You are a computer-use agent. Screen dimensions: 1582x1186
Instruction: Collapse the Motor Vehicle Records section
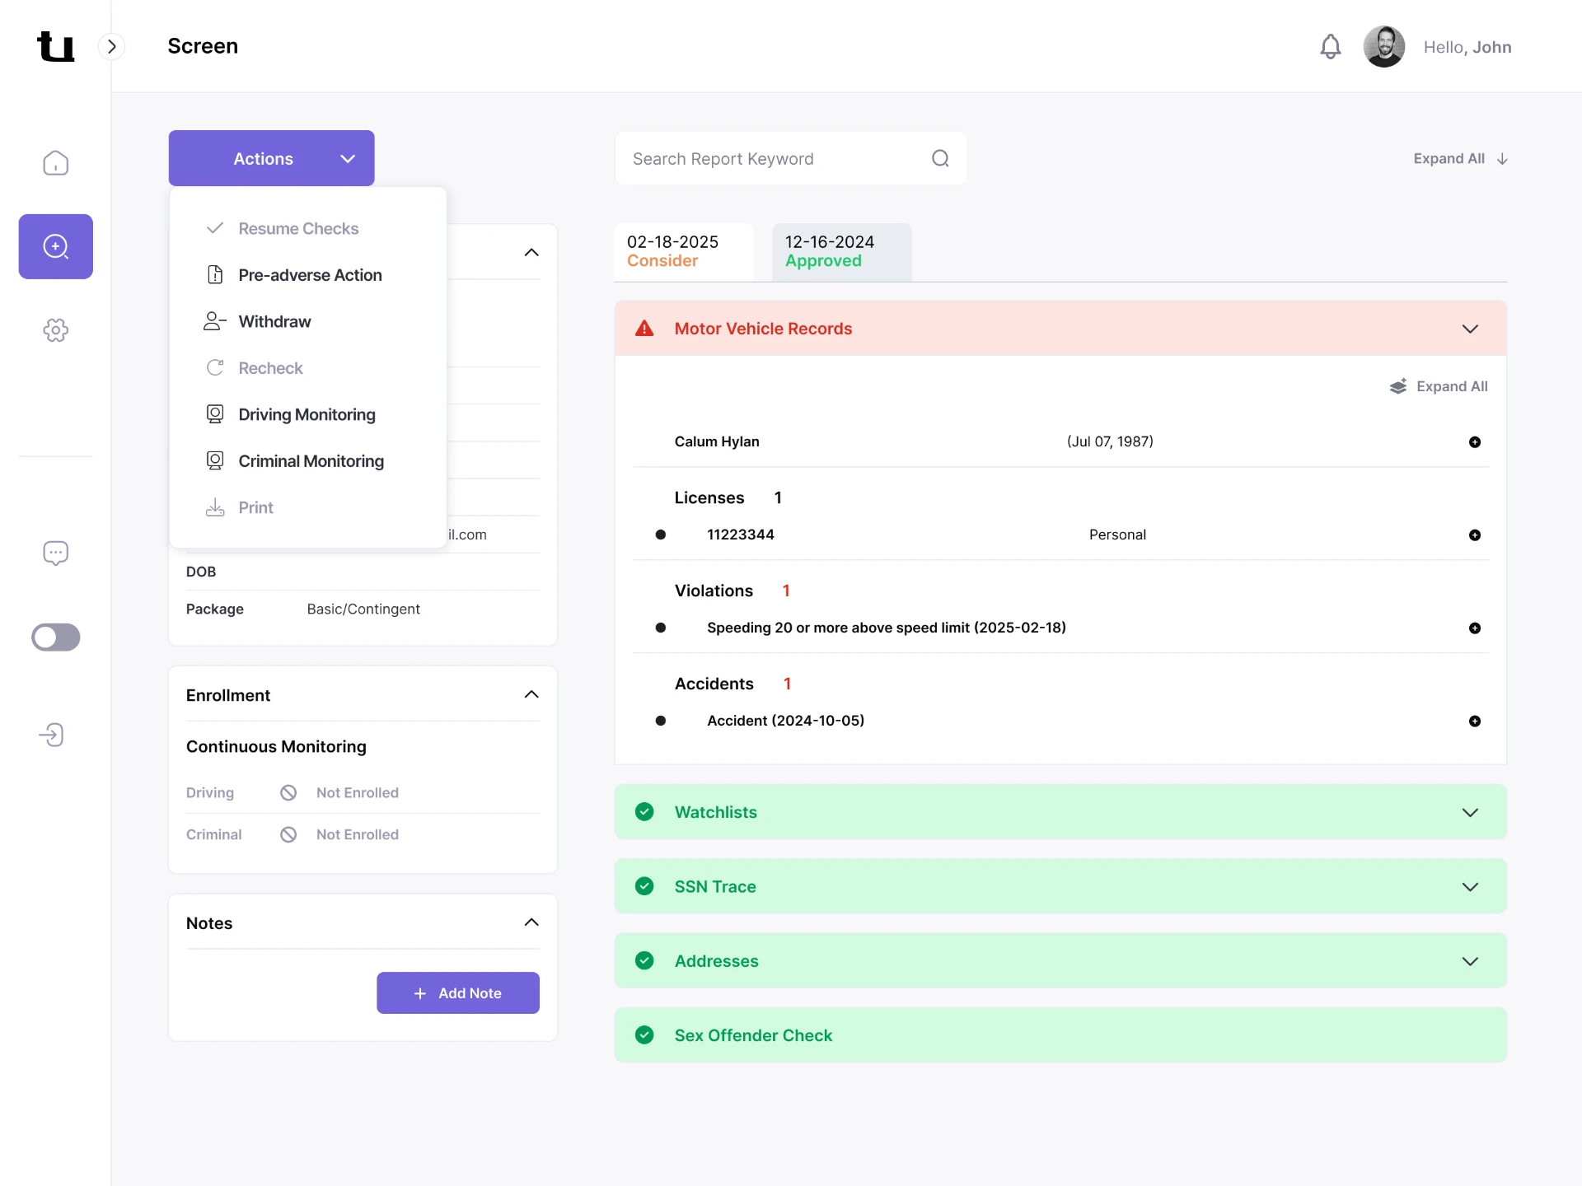(1470, 329)
